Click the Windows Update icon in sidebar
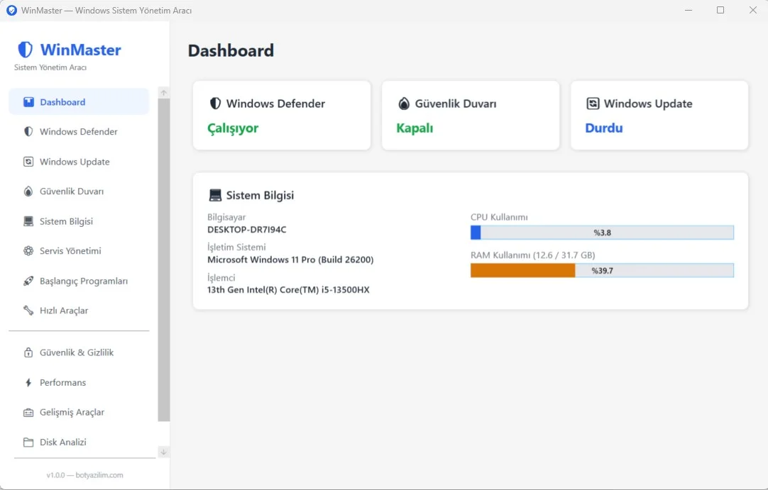Image resolution: width=768 pixels, height=490 pixels. point(28,162)
